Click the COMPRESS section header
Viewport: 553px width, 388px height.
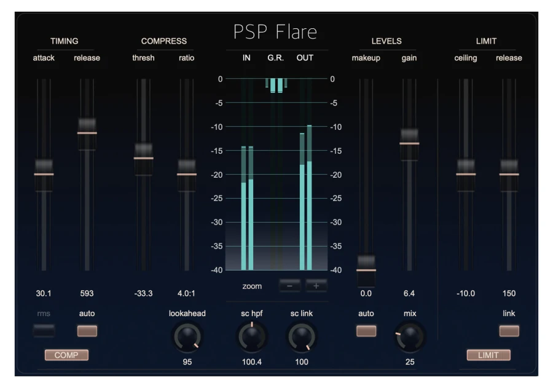tap(164, 41)
